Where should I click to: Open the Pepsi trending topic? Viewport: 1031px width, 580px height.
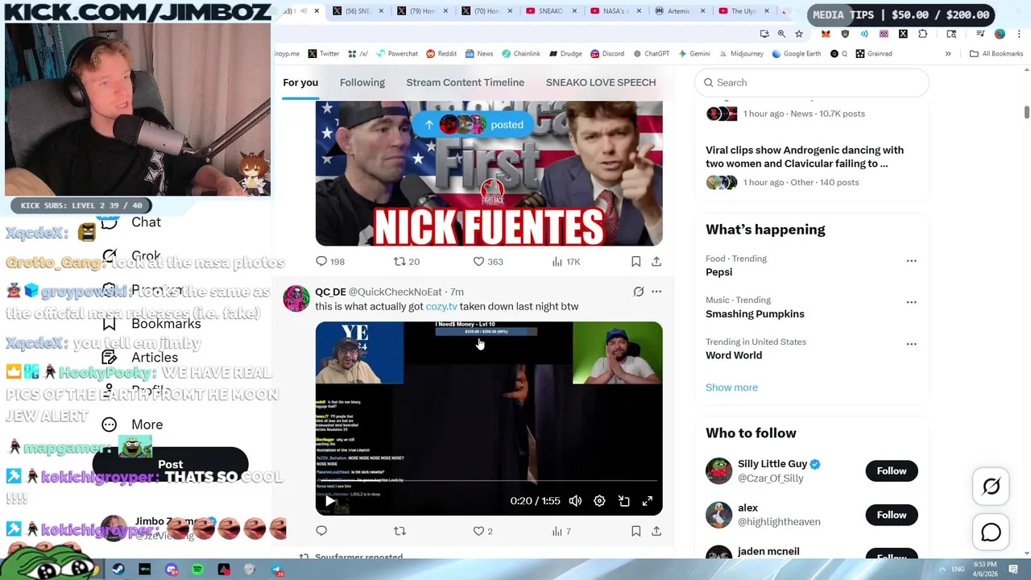718,272
